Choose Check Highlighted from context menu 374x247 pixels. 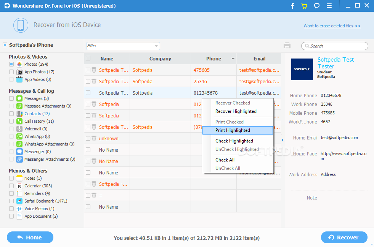tap(238, 141)
